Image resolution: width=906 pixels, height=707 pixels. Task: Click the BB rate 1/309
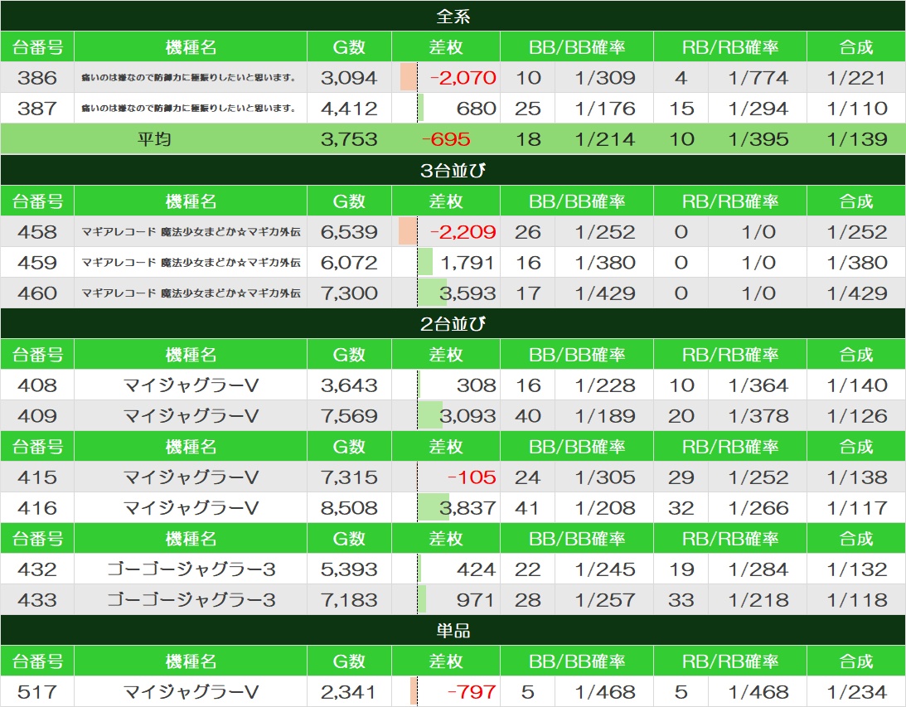point(605,77)
